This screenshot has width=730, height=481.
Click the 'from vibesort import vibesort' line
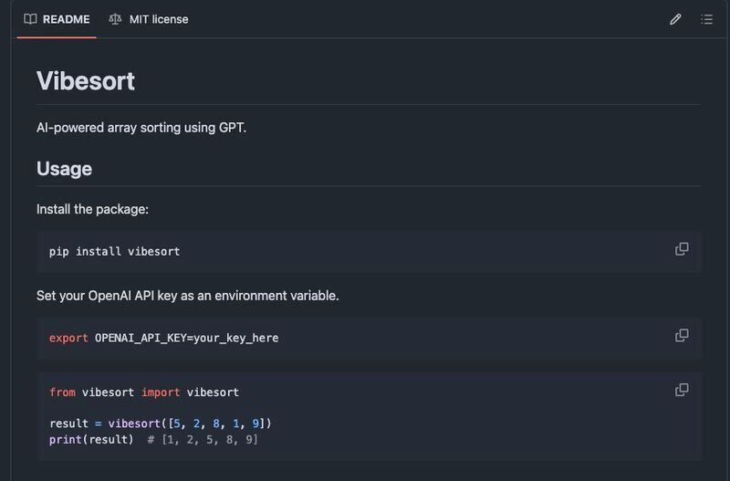(x=144, y=392)
